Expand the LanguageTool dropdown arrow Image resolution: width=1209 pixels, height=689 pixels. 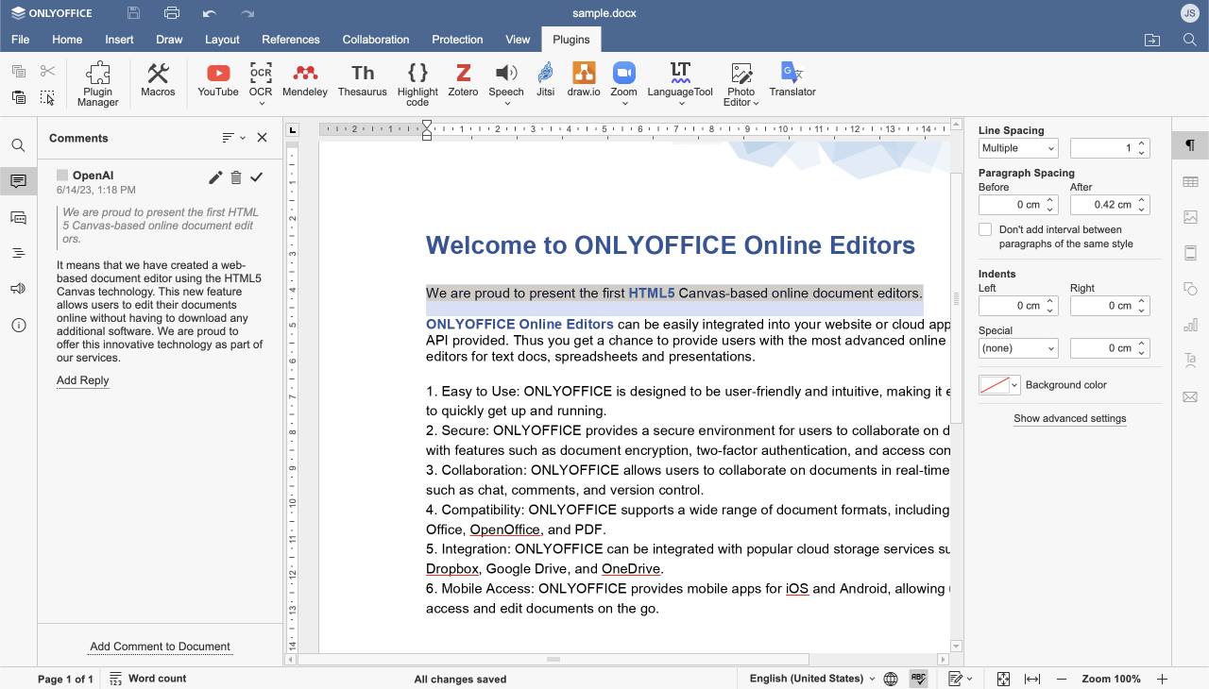[681, 103]
